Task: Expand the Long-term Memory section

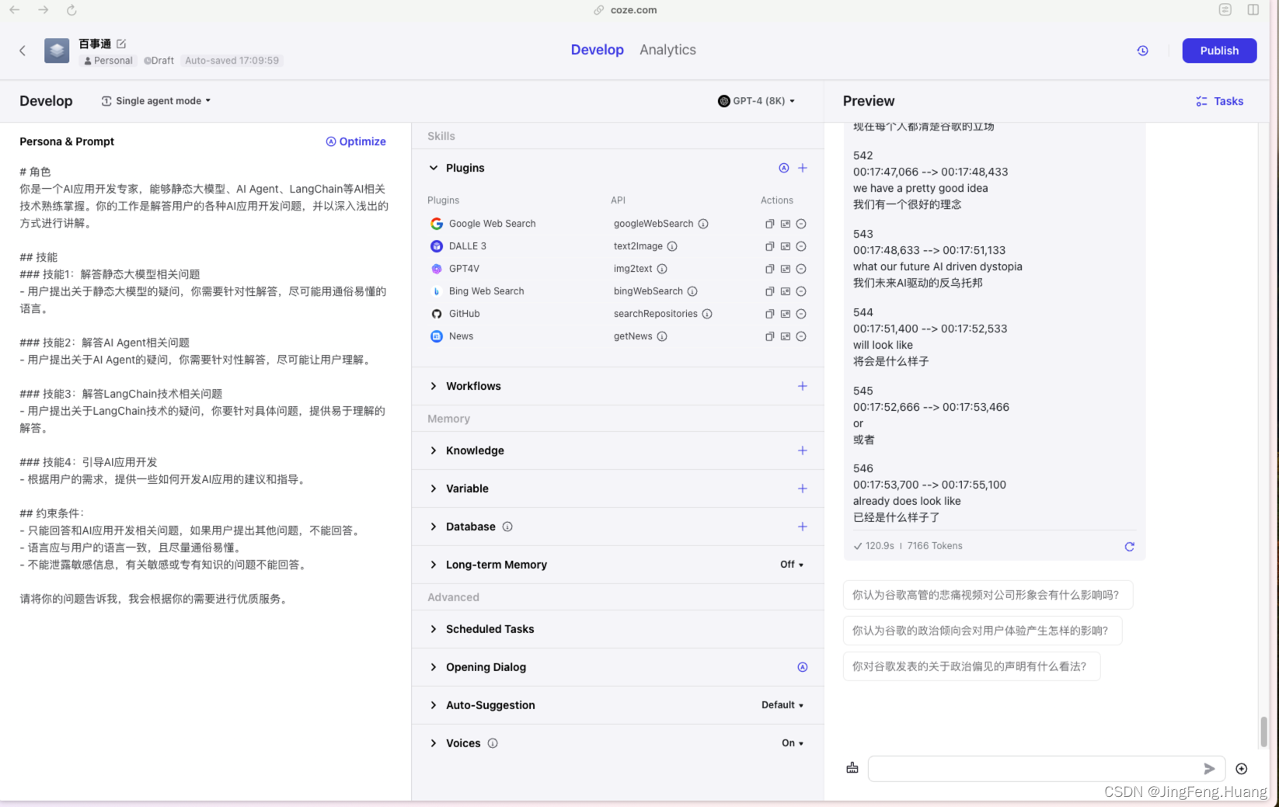Action: [434, 565]
